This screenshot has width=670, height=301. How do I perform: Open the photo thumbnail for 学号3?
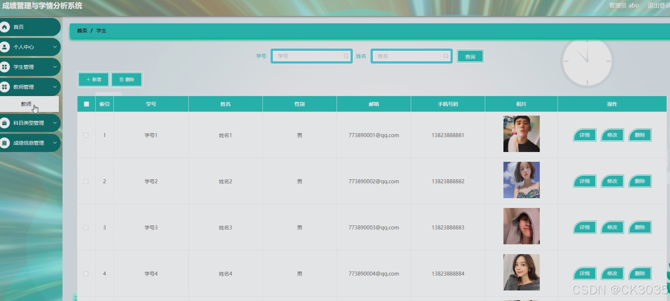pos(521,226)
